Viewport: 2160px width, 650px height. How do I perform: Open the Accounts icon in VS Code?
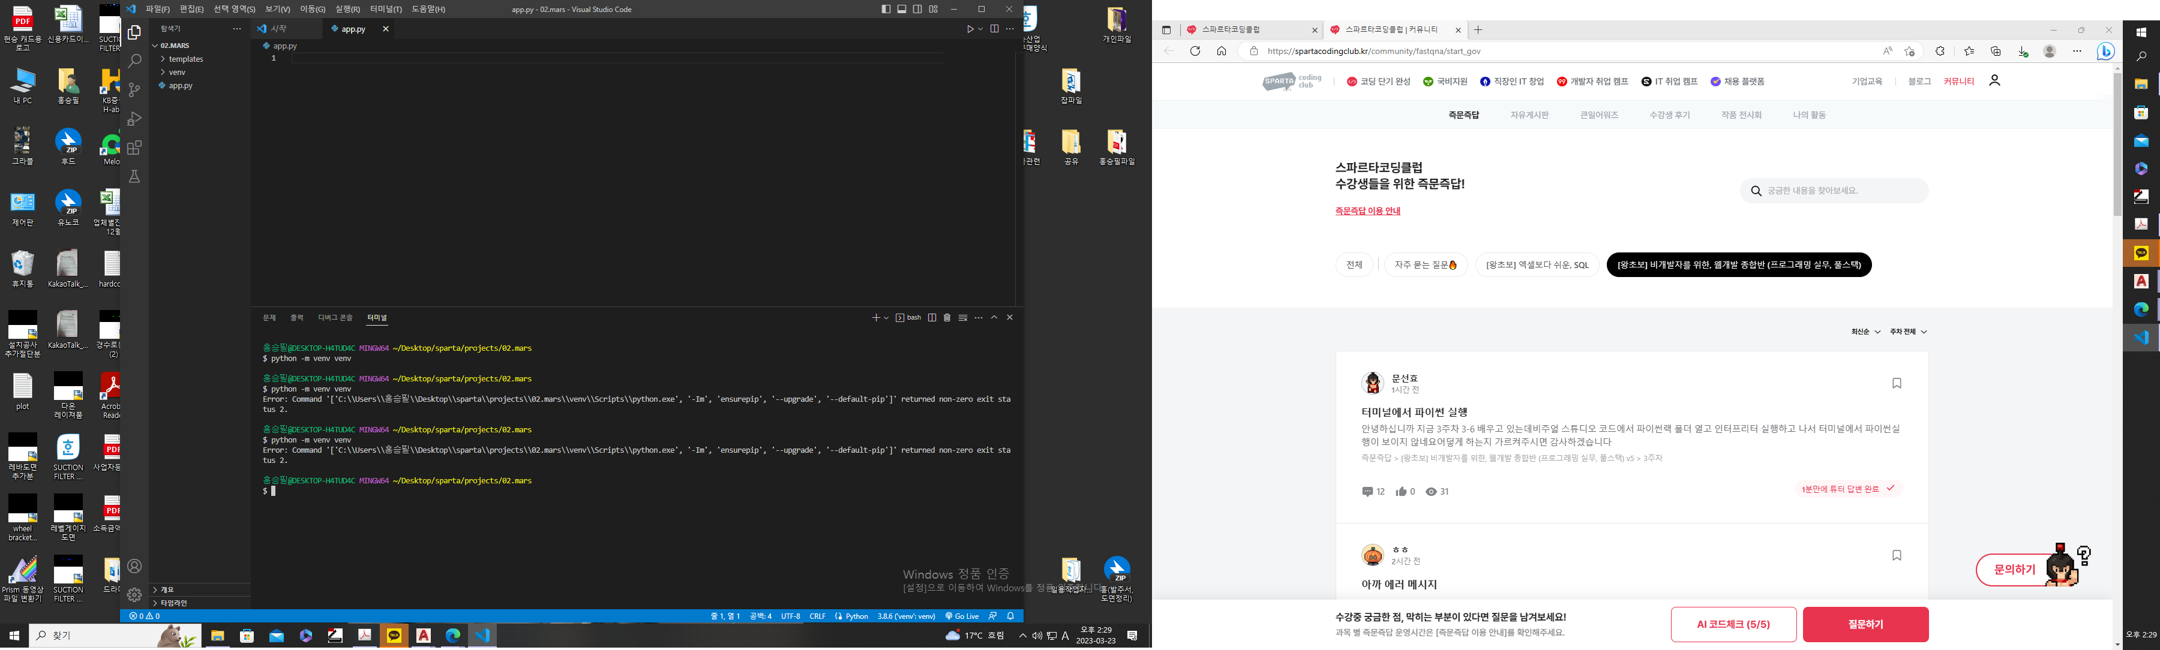pyautogui.click(x=134, y=566)
